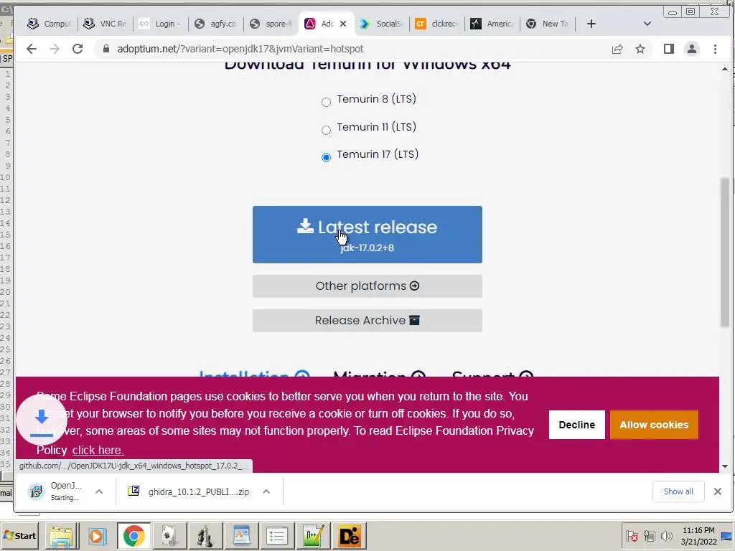Share this page using the share icon
The image size is (735, 551).
(617, 49)
